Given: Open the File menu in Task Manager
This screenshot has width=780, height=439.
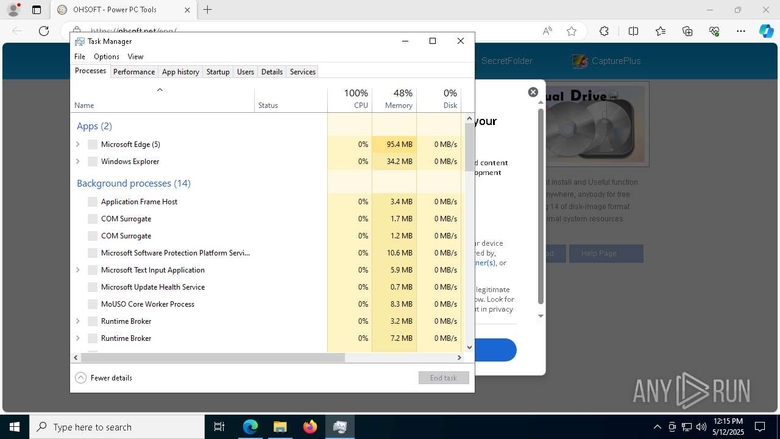Looking at the screenshot, I should (80, 57).
